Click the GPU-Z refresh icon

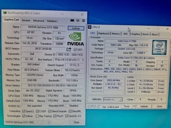point(78,20)
